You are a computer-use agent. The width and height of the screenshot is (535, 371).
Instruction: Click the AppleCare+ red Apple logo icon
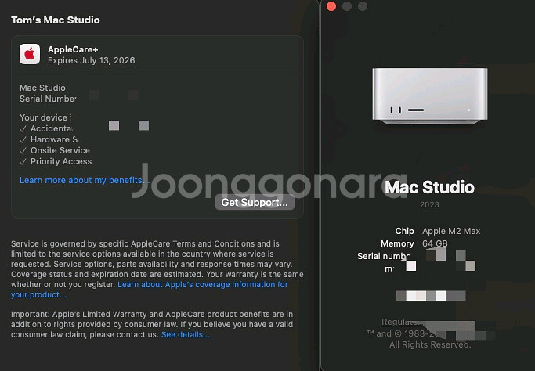coord(30,54)
